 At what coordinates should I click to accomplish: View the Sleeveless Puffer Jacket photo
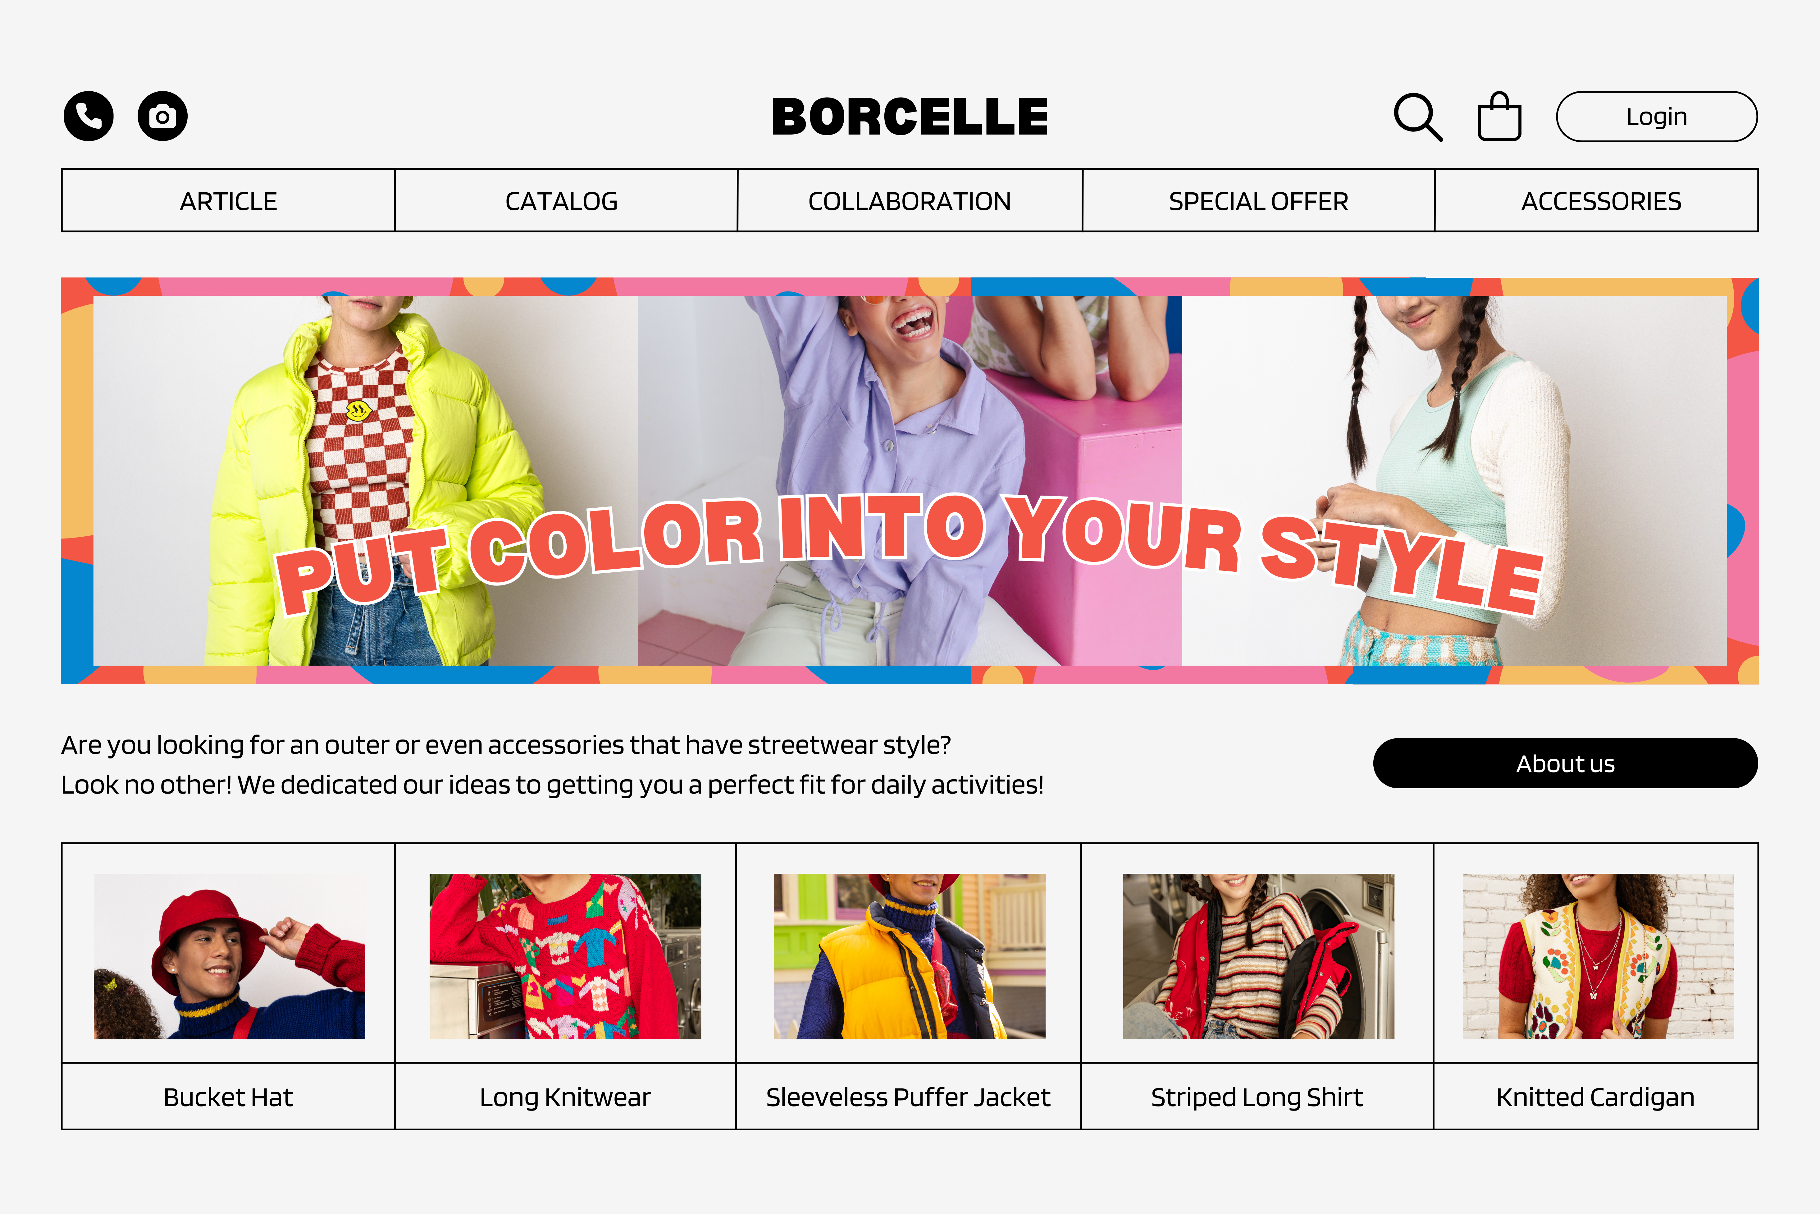[909, 956]
